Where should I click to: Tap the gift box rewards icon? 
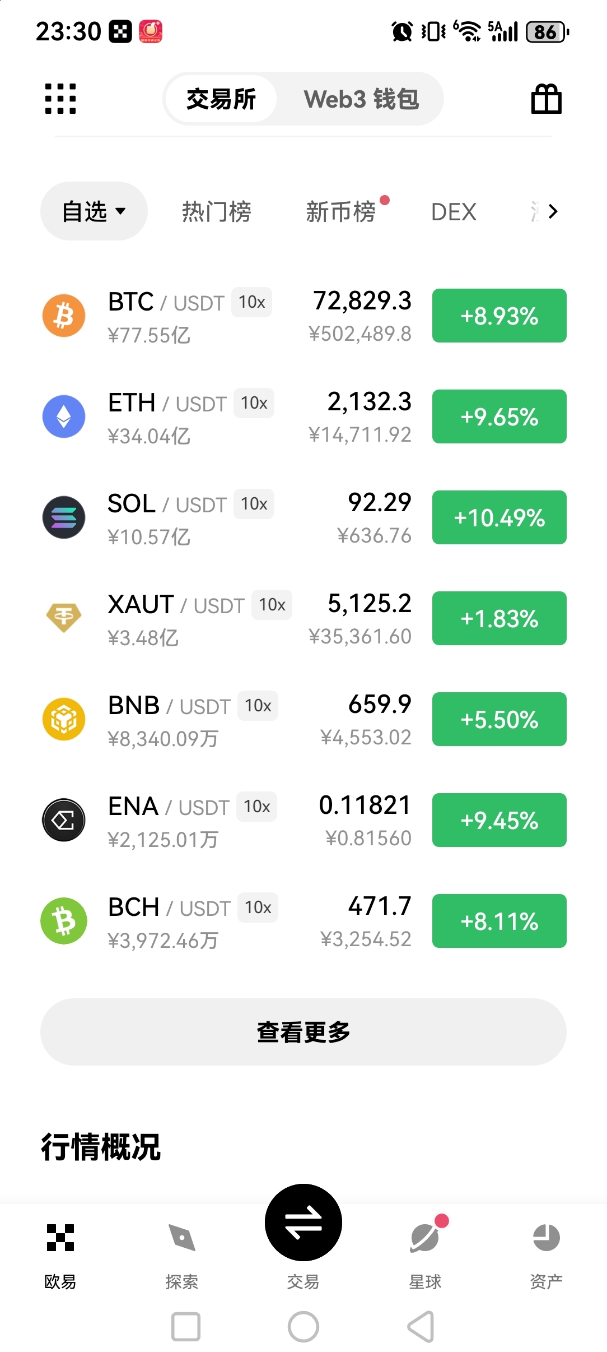pyautogui.click(x=546, y=99)
